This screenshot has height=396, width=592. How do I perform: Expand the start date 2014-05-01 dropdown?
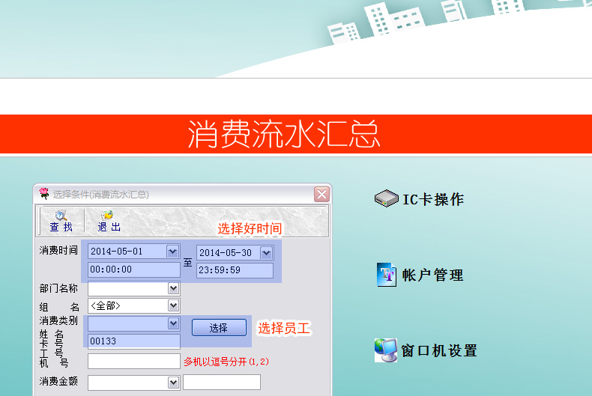click(x=172, y=252)
